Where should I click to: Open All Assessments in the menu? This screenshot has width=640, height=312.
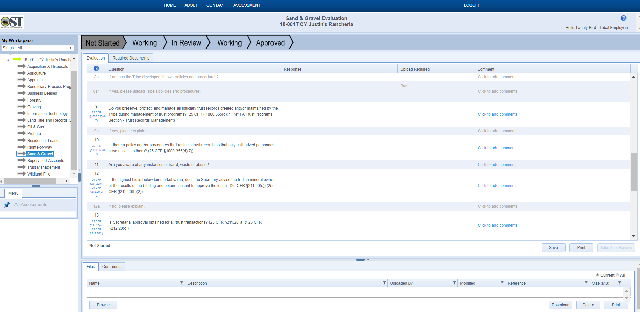pos(31,205)
